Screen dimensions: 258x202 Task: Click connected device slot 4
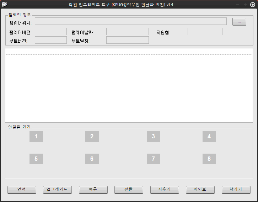(209, 137)
